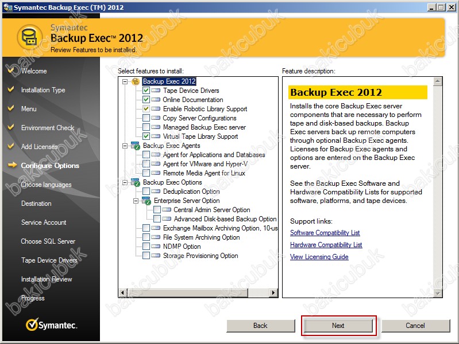459x344 pixels.
Task: Click feature tree horizontal scrollbar right arrow
Action: 273,292
